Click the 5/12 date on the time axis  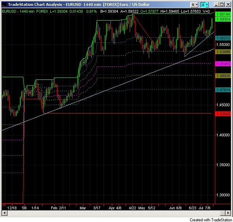click(x=152, y=208)
